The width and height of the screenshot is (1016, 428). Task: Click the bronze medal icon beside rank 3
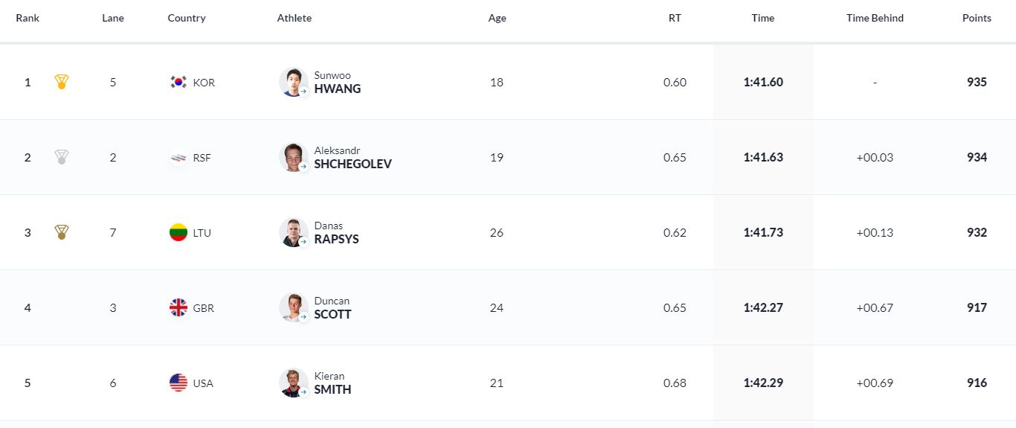coord(62,232)
